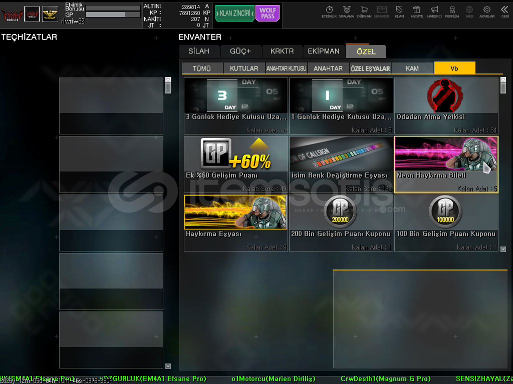Click the rank insignia eagle badge
The image size is (513, 384).
[x=50, y=14]
